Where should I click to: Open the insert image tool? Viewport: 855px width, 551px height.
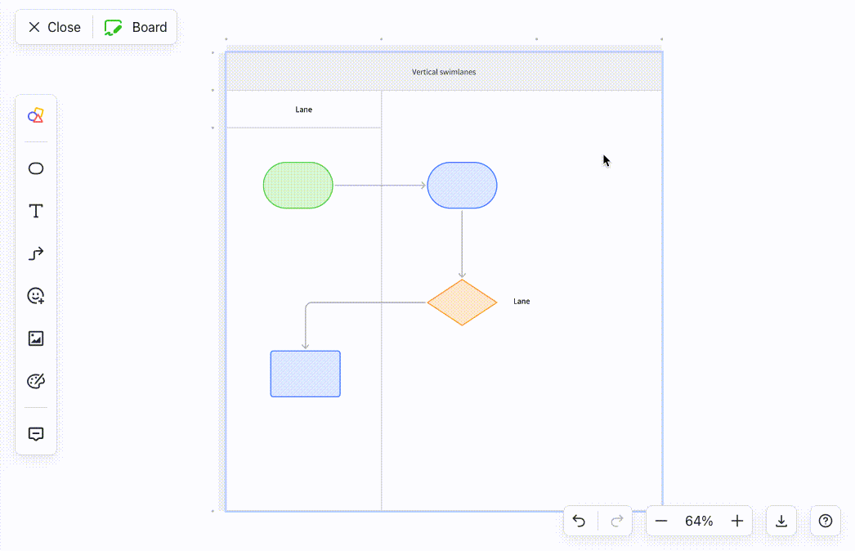tap(35, 338)
